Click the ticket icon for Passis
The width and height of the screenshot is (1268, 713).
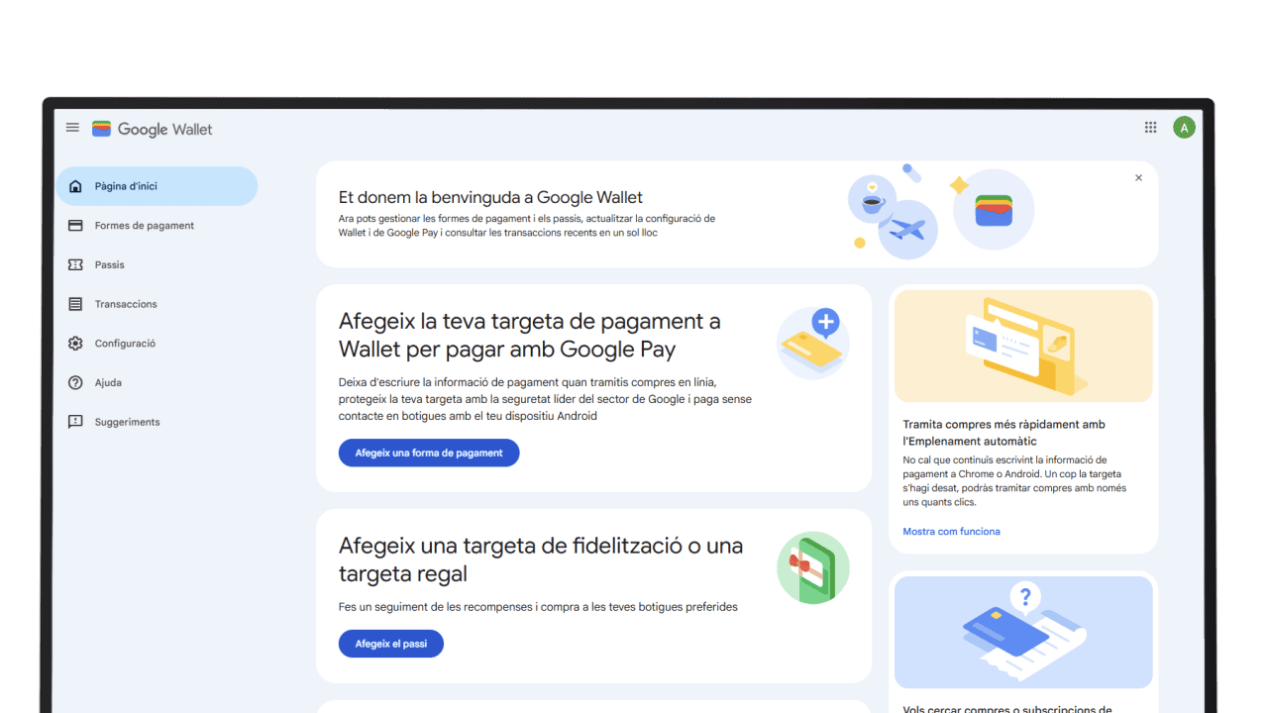[x=75, y=264]
